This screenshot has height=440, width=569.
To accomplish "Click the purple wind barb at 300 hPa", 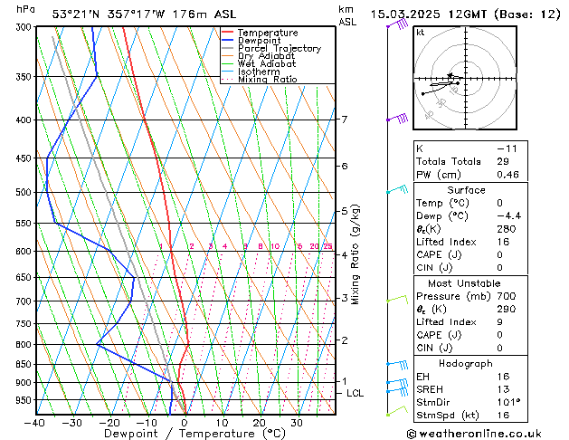I will 397,24.
